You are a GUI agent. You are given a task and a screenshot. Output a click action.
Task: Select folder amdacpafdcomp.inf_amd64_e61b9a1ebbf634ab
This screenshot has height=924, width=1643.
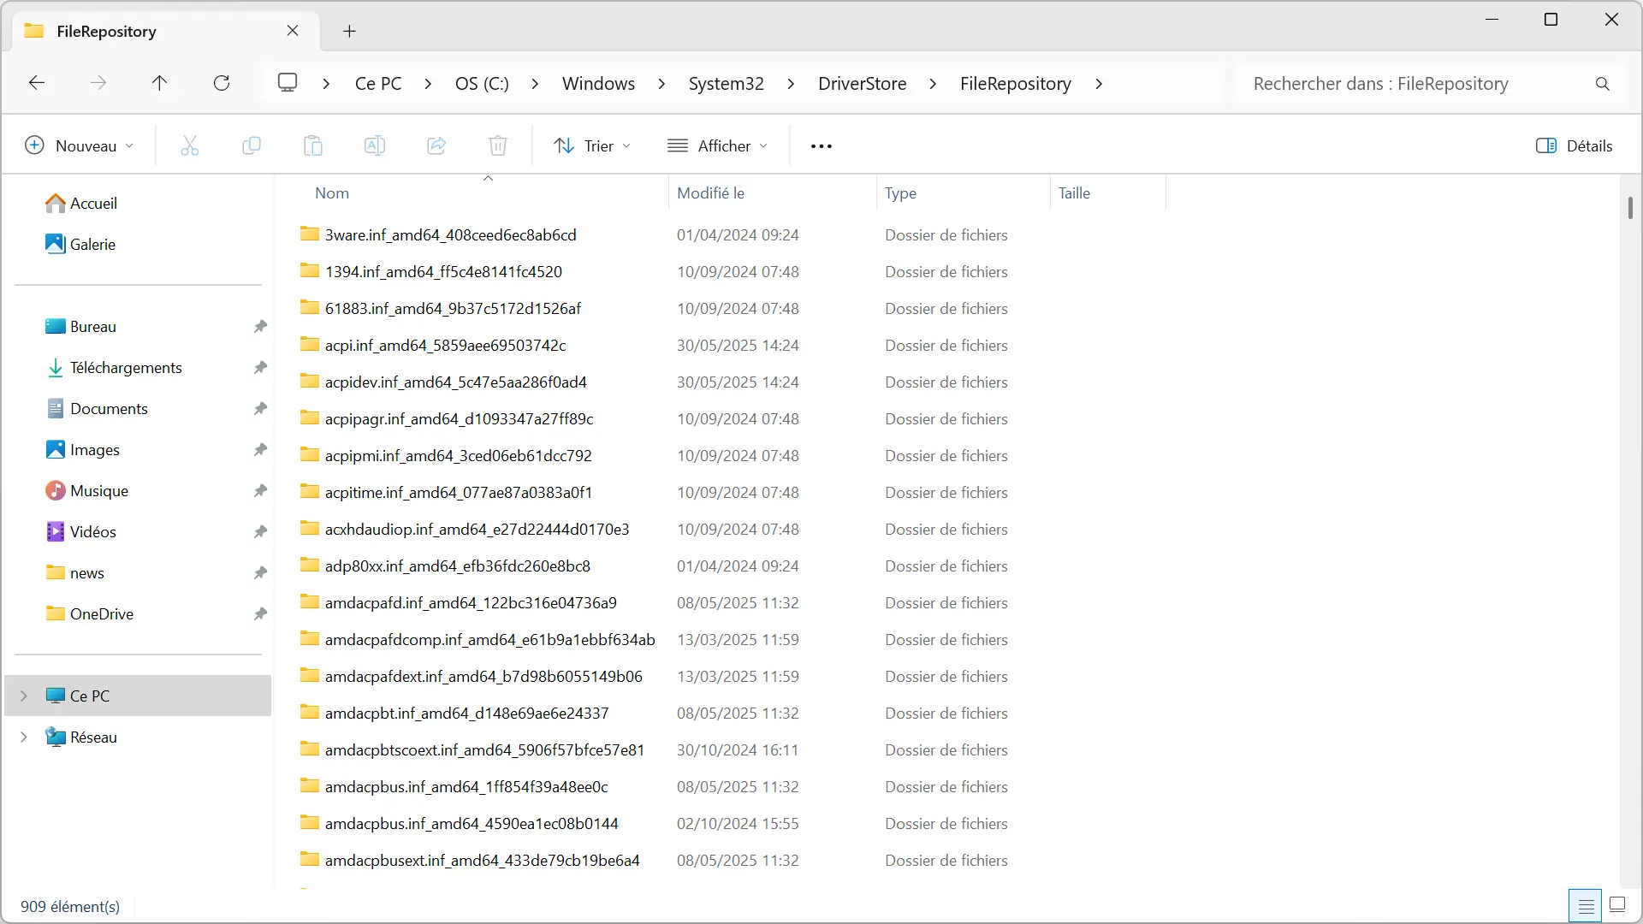click(489, 640)
